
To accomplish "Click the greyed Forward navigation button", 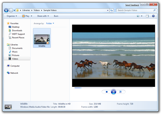I will [x=11, y=10].
